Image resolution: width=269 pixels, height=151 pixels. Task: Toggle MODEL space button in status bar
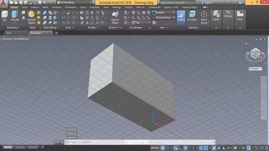(x=155, y=148)
